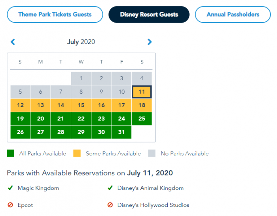
Task: Choose July 12 on the calendar
Action: [x=21, y=105]
